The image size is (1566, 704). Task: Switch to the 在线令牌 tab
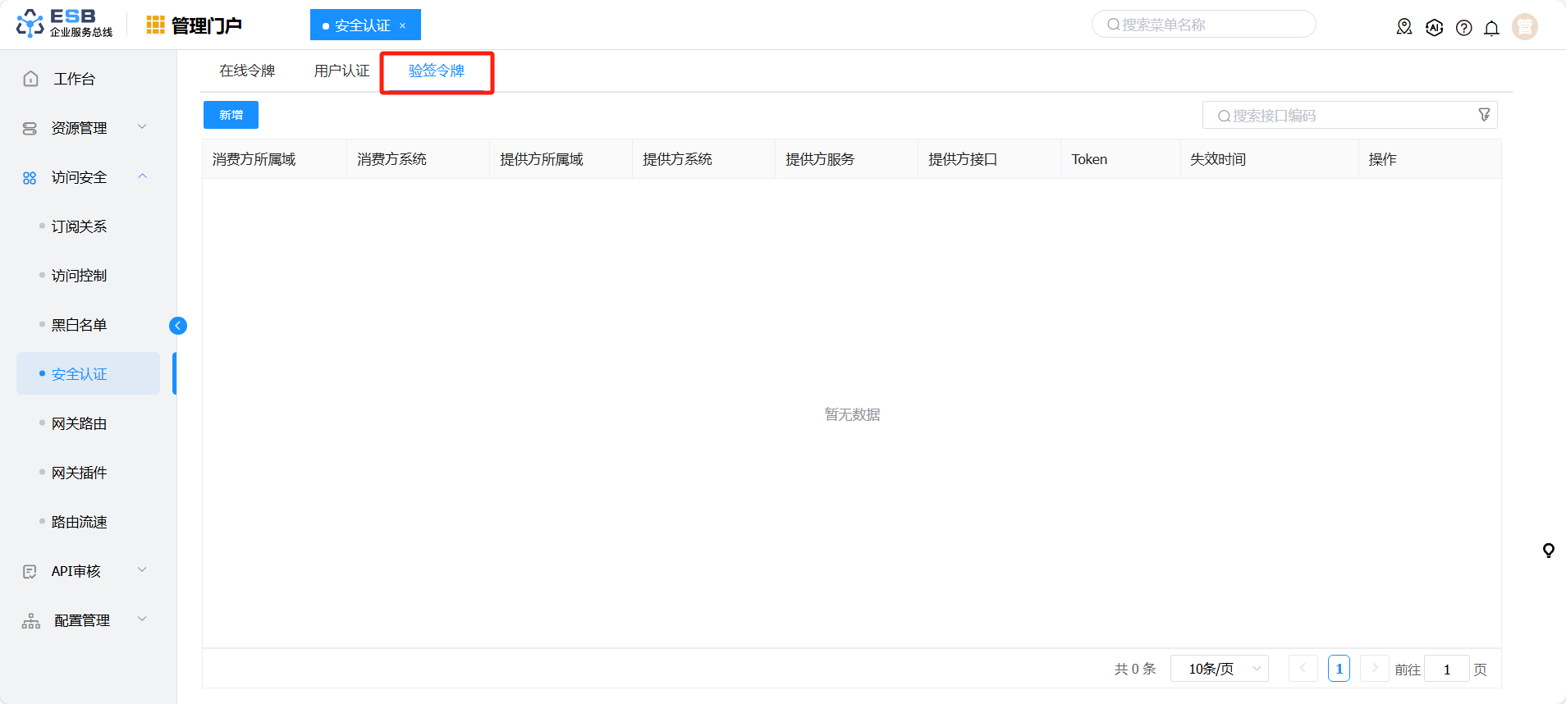click(x=247, y=71)
